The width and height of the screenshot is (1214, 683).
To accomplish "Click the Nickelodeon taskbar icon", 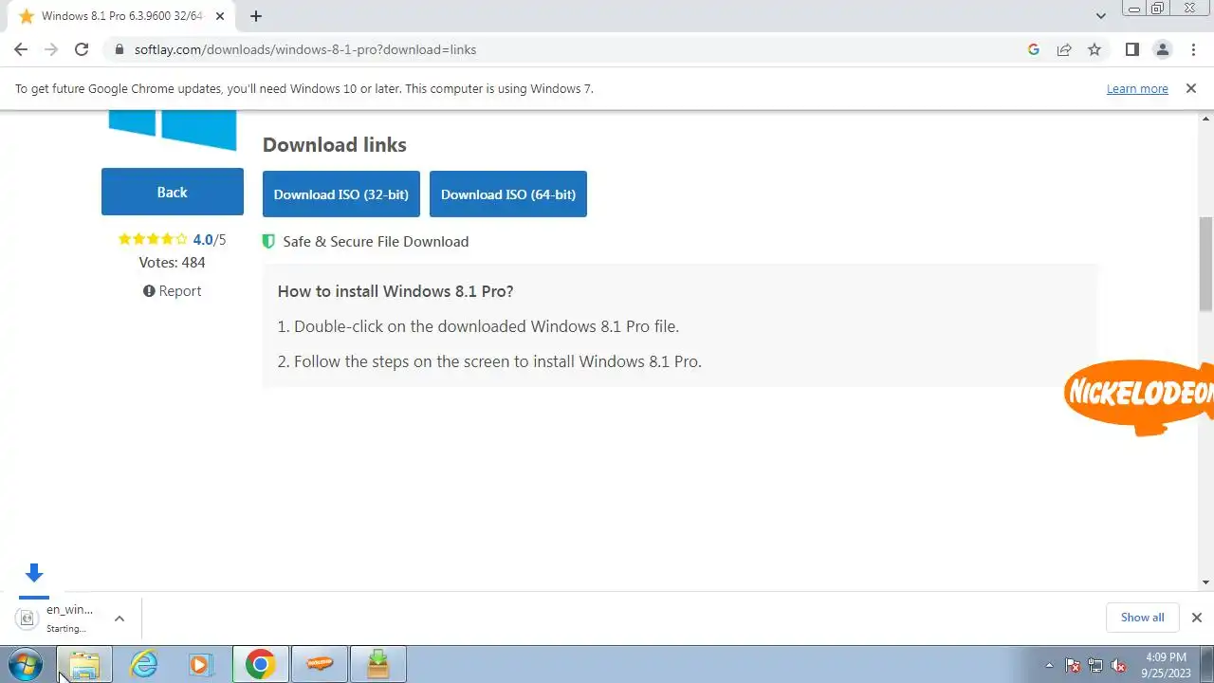I will coord(320,664).
